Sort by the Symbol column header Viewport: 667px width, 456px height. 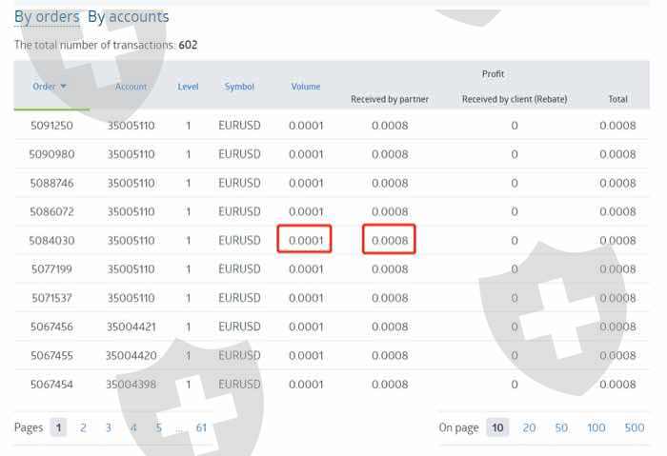(239, 87)
